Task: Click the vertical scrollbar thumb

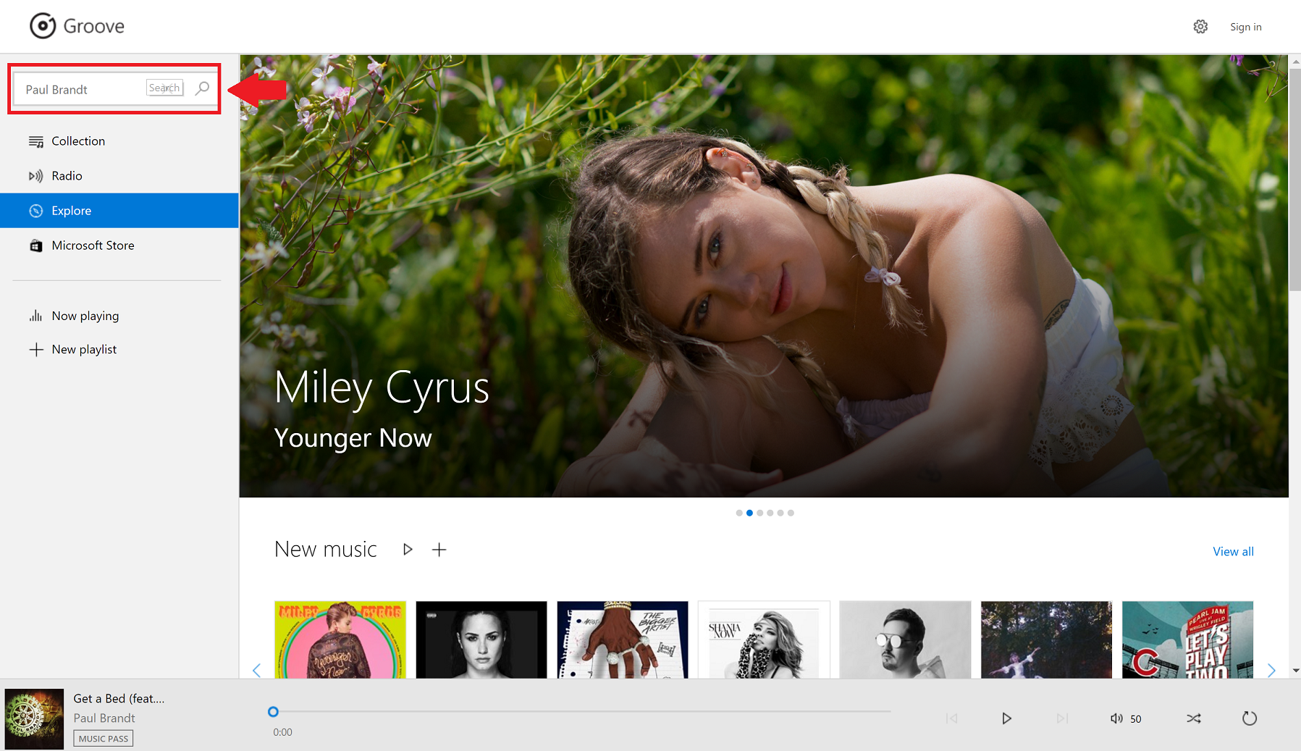Action: [1295, 180]
